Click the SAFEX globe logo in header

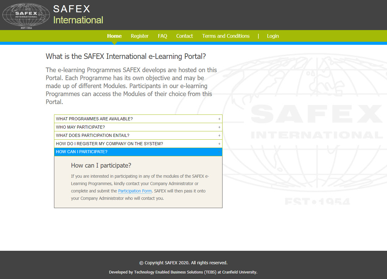[26, 16]
